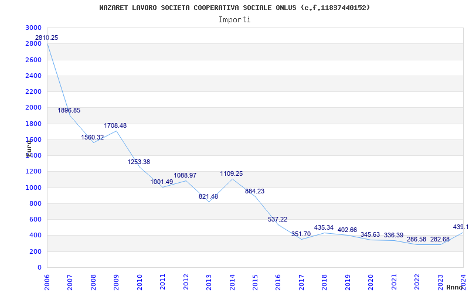This screenshot has width=469, height=293.
Task: Click the x-axis year 2020
Action: [x=371, y=282]
